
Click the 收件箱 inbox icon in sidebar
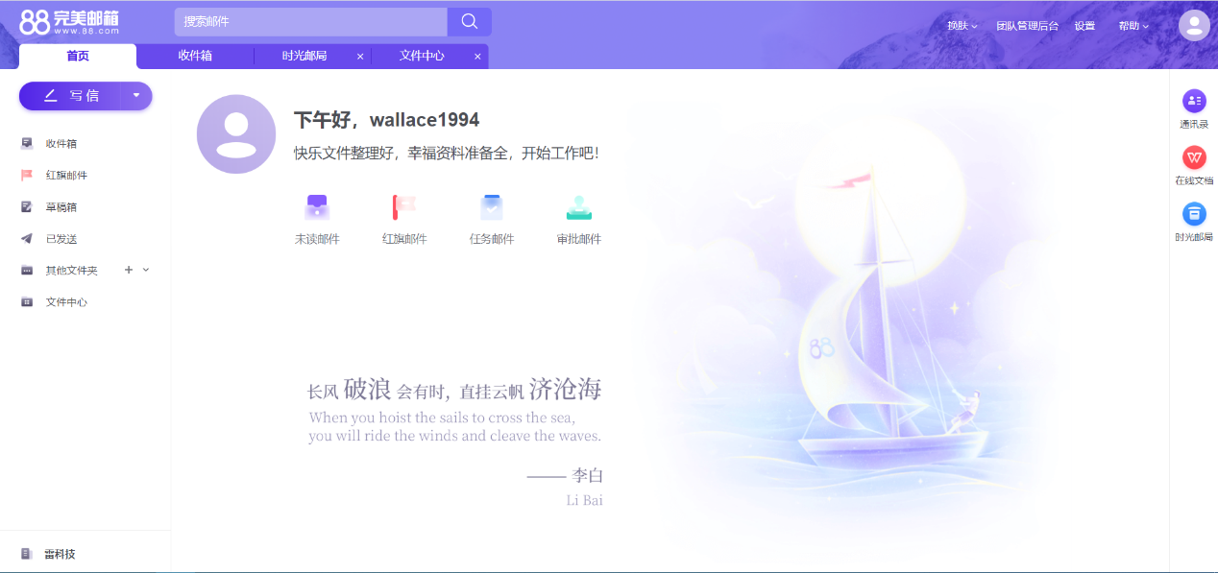(27, 144)
